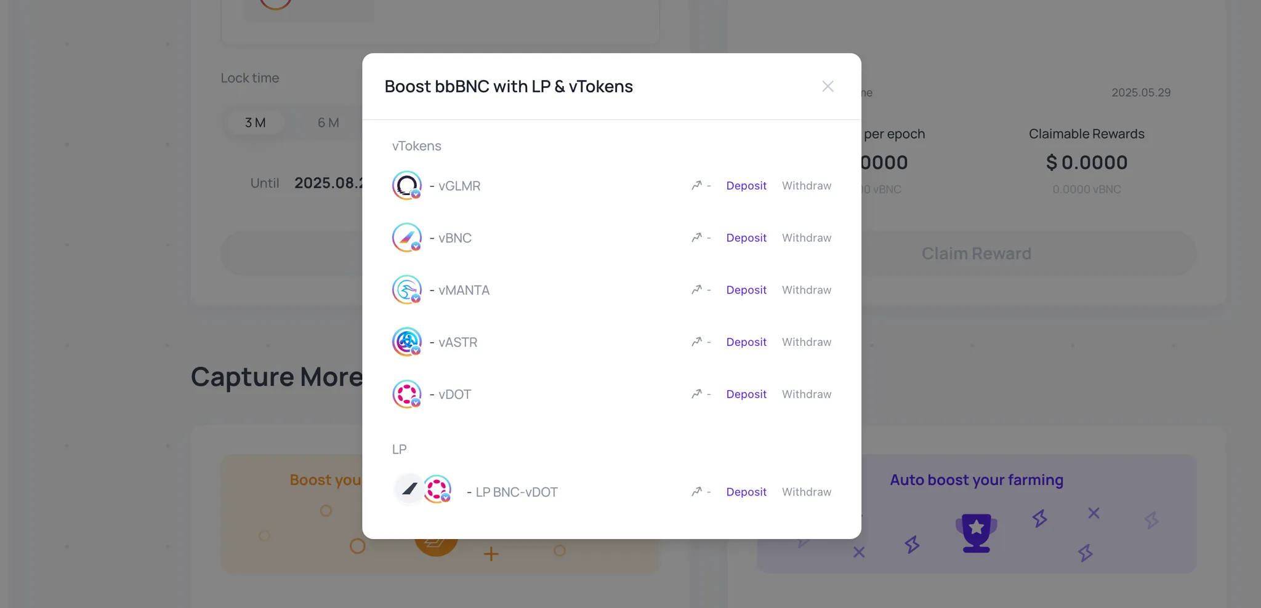
Task: Select the 3 M lock time option
Action: click(256, 122)
